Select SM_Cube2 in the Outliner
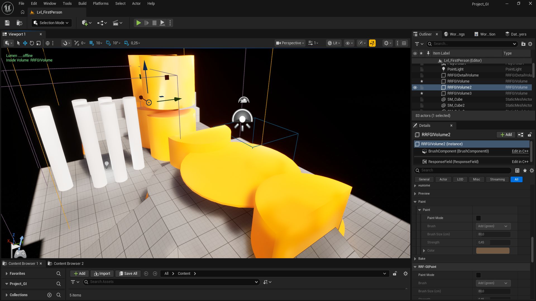 point(456,106)
